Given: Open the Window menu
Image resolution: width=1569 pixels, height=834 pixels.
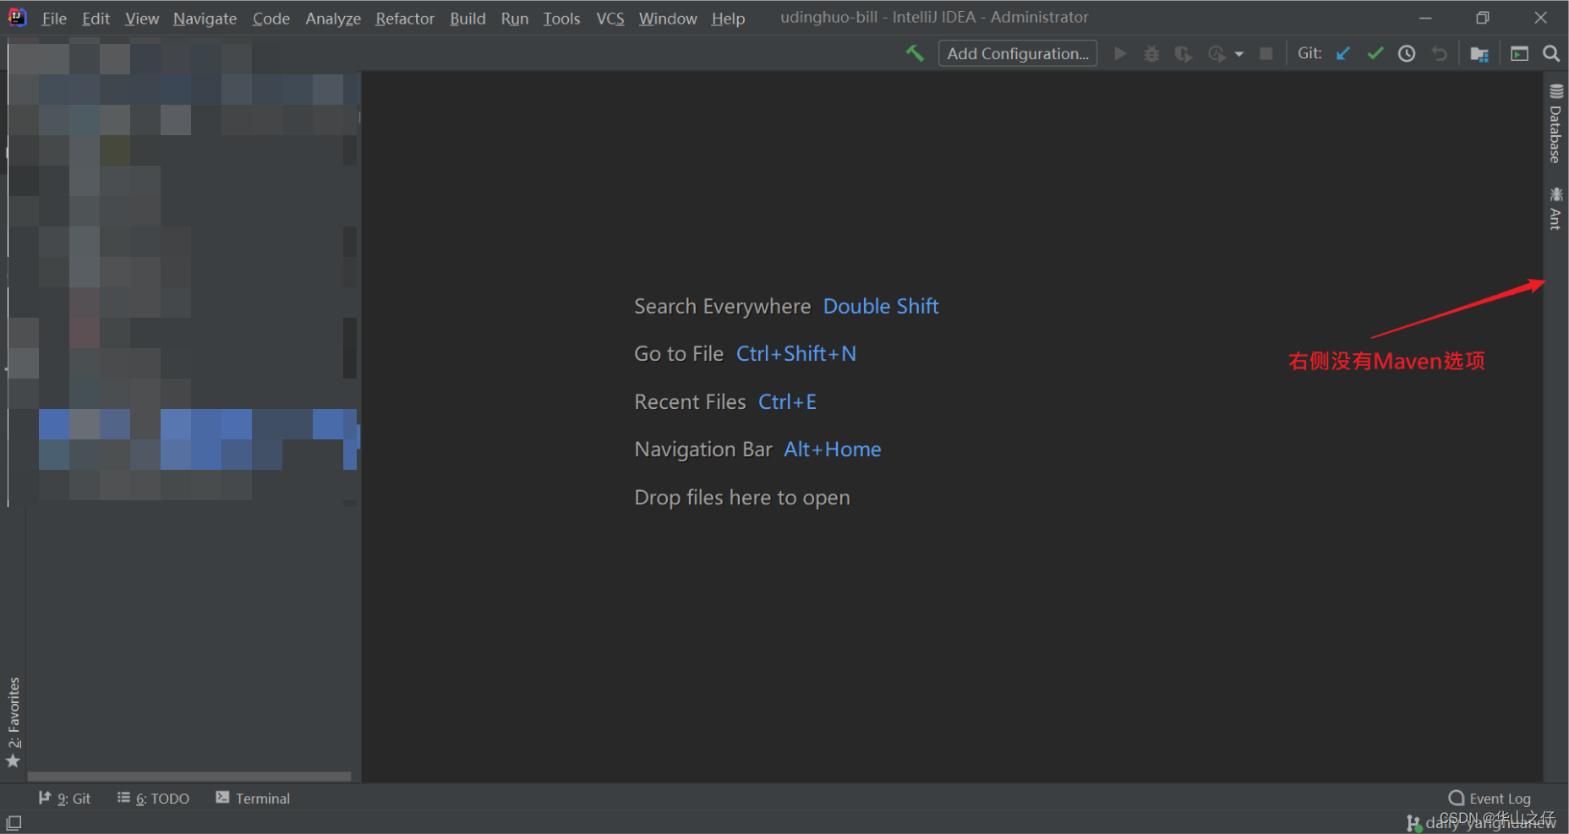Looking at the screenshot, I should 667,19.
